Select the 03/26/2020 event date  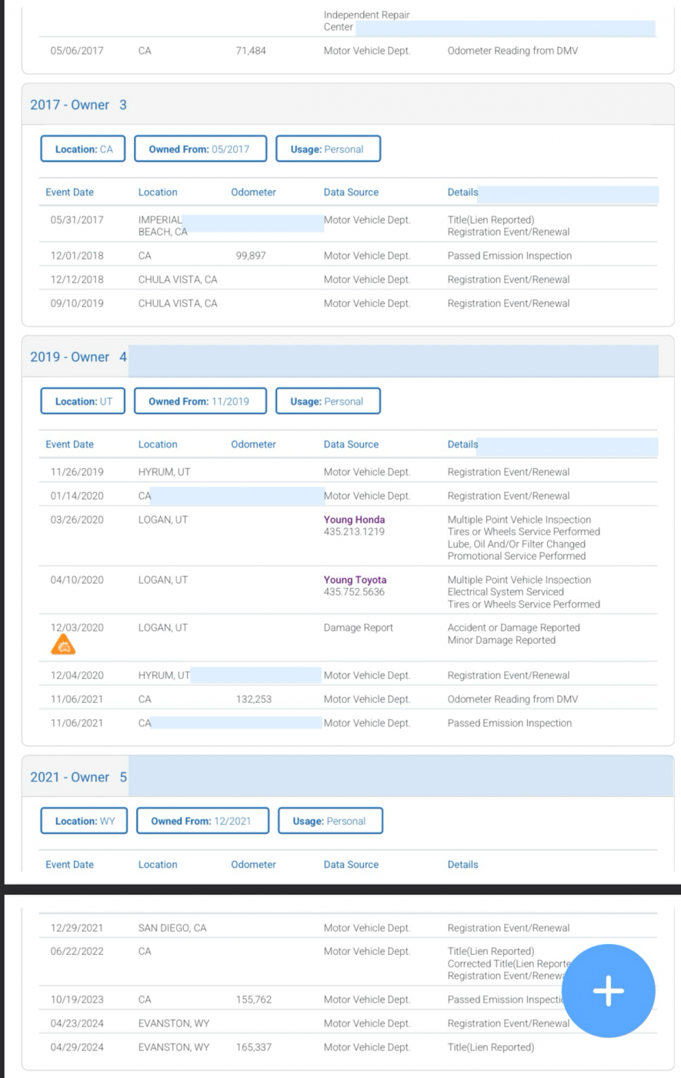point(77,520)
